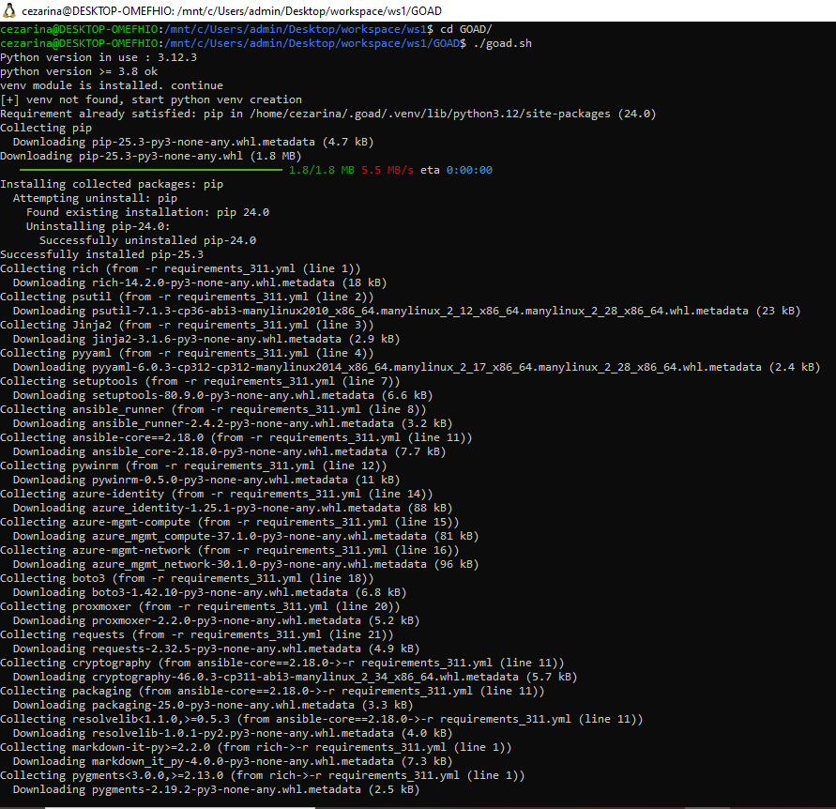Click the 'Downloading pygments-2.19.2' line
Viewport: 836px width, 809px height.
pos(216,789)
